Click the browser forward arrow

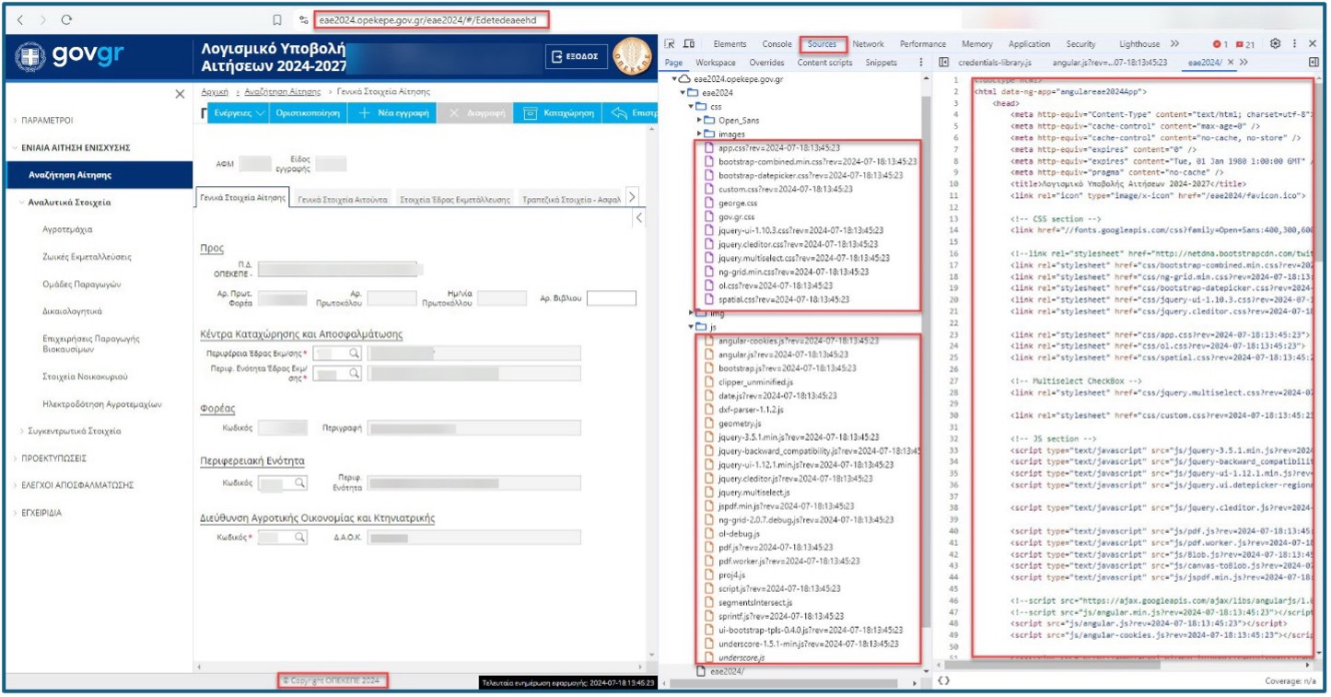[x=44, y=18]
